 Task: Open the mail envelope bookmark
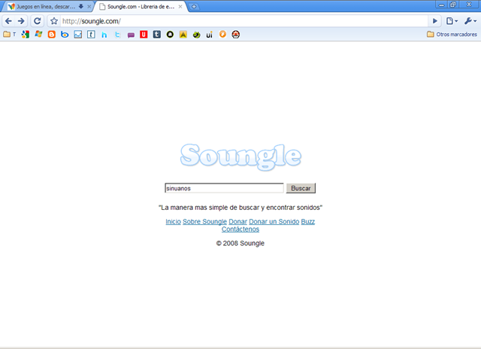[x=78, y=35]
